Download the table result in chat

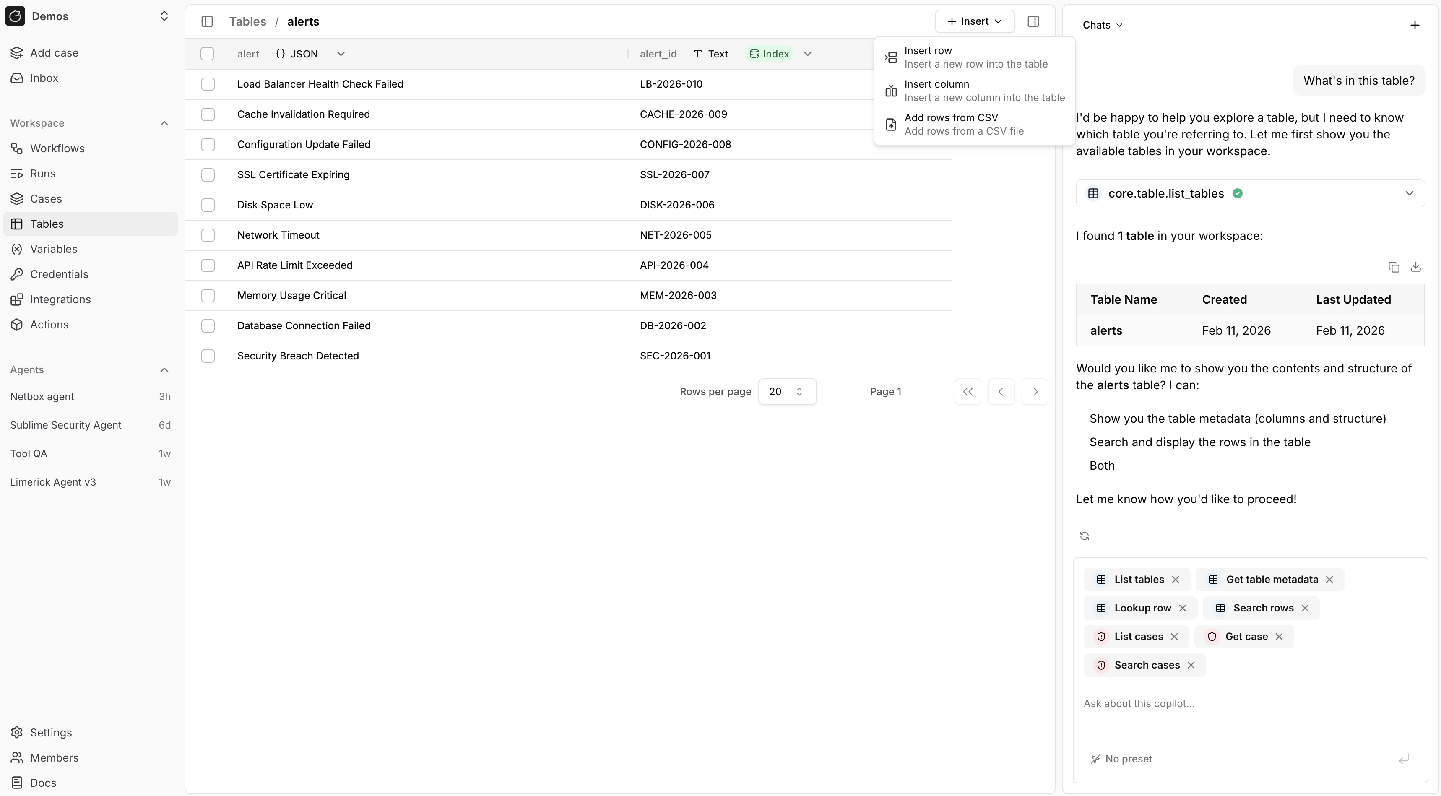[1415, 267]
